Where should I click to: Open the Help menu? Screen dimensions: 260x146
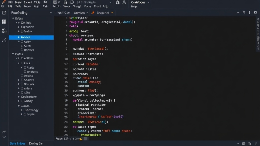[134, 6]
